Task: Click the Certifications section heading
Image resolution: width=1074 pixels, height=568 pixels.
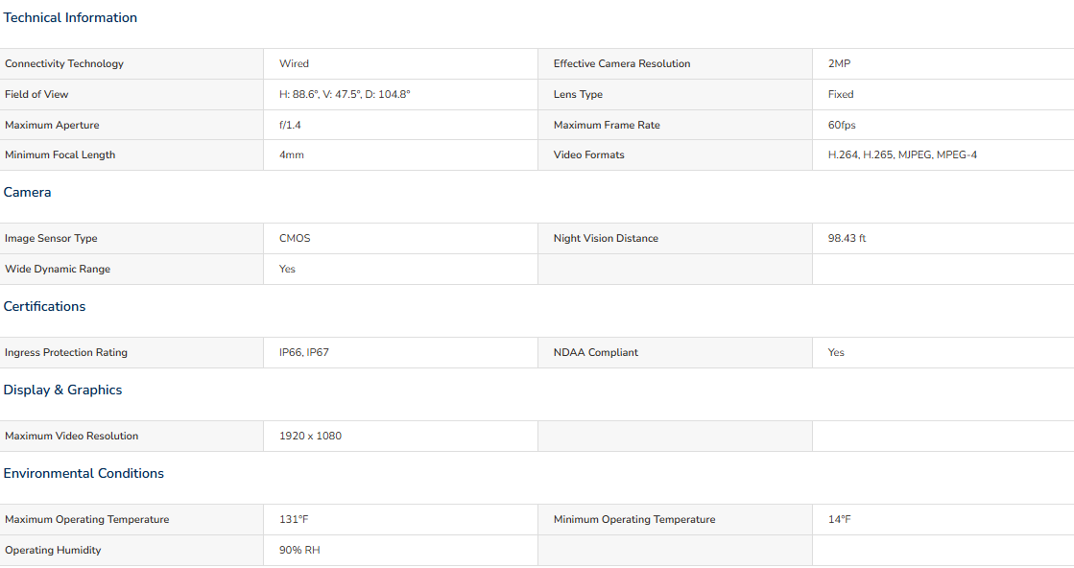Action: (x=44, y=307)
